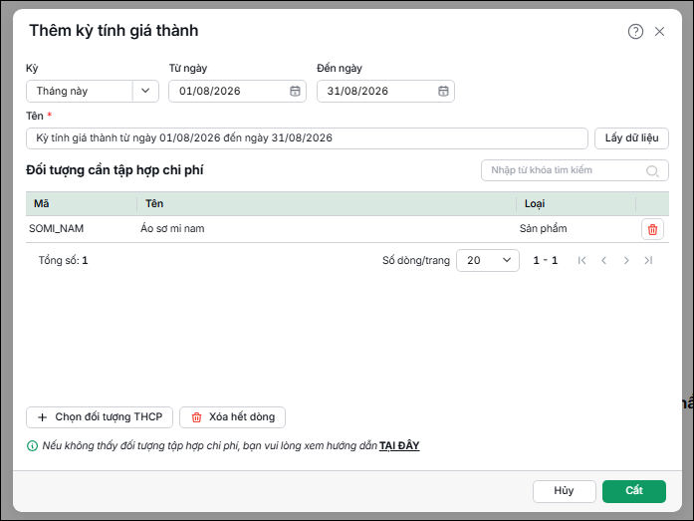Open the help question mark icon
Viewport: 694px width, 521px height.
[635, 32]
